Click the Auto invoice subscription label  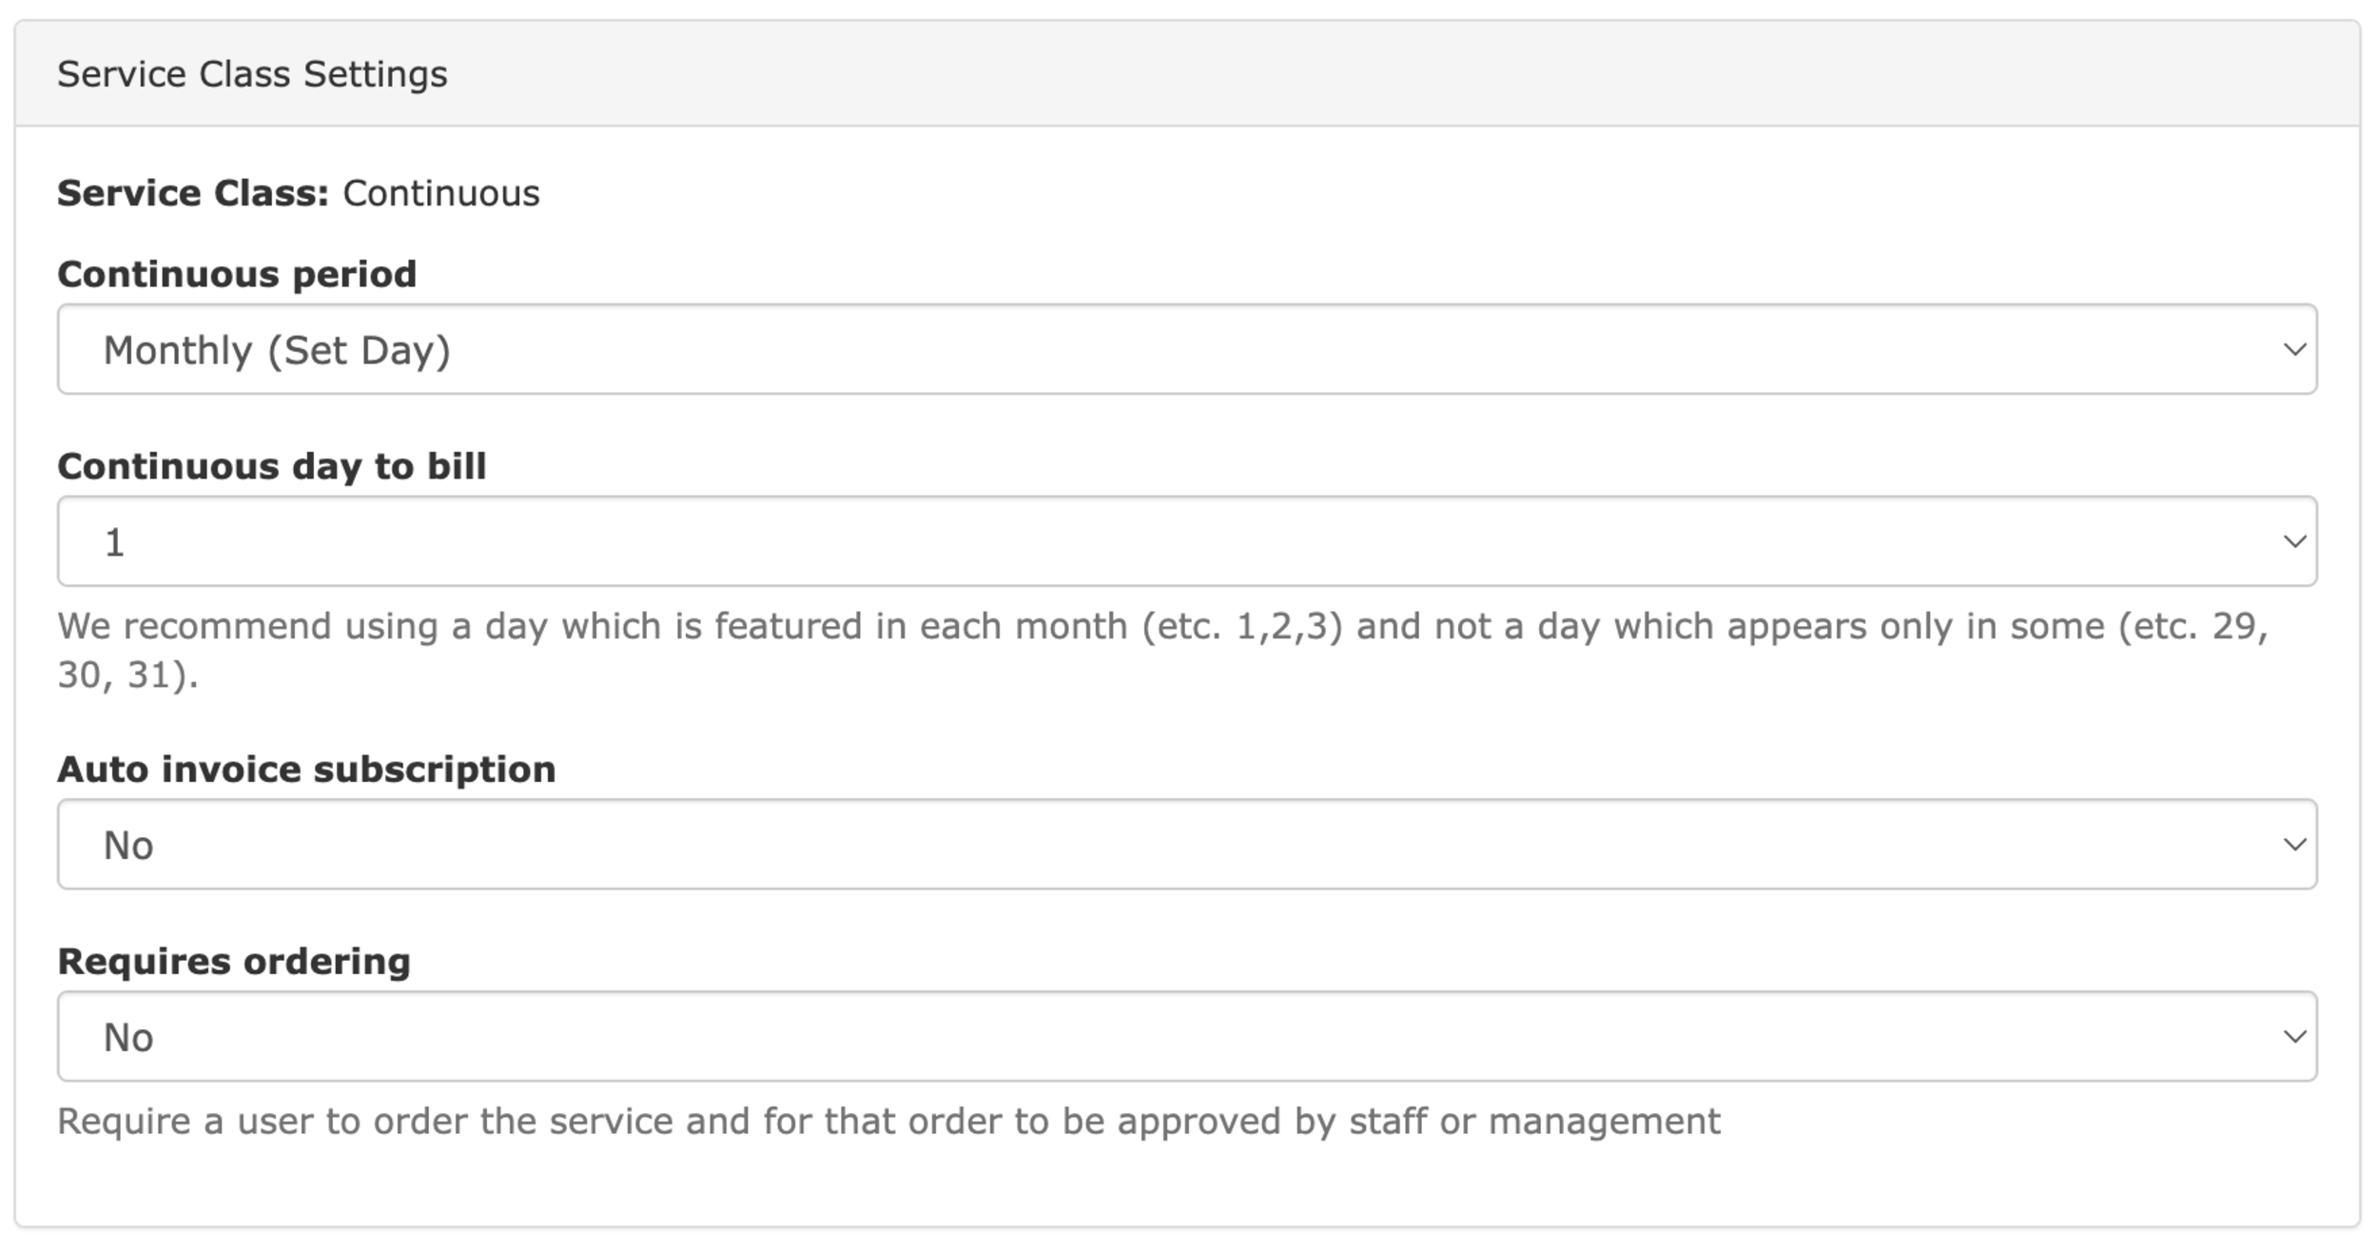pyautogui.click(x=306, y=770)
